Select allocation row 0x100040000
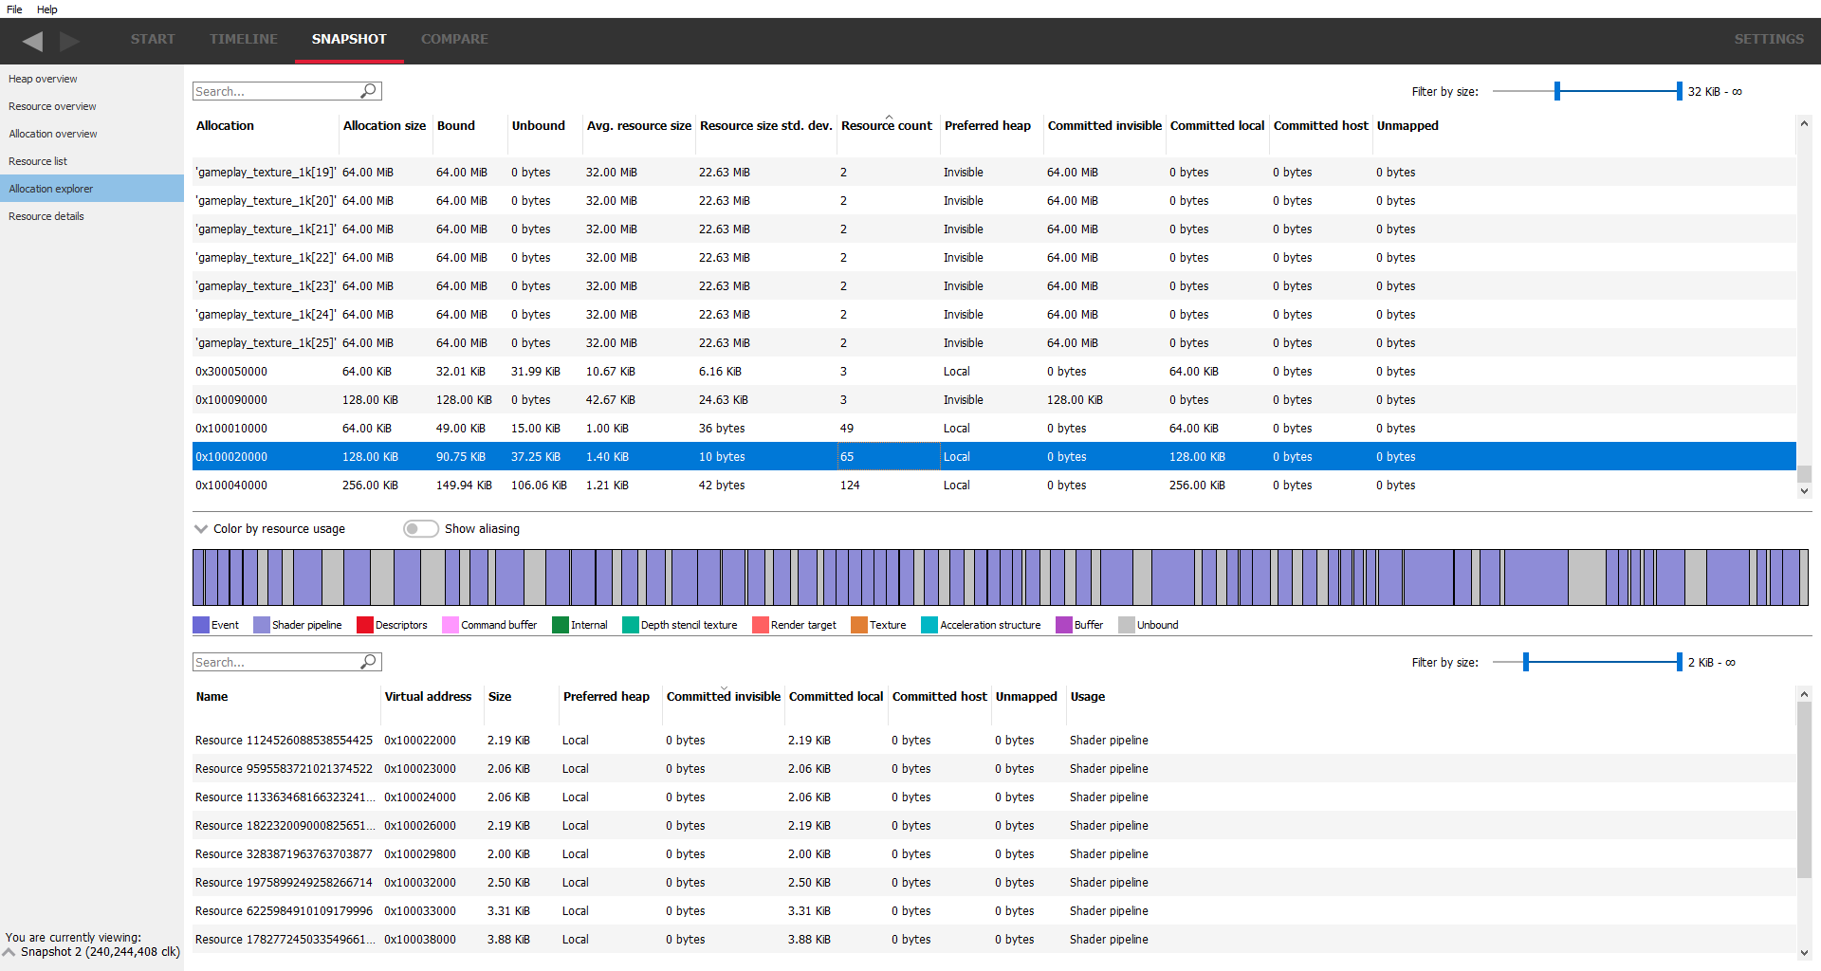 pyautogui.click(x=231, y=485)
